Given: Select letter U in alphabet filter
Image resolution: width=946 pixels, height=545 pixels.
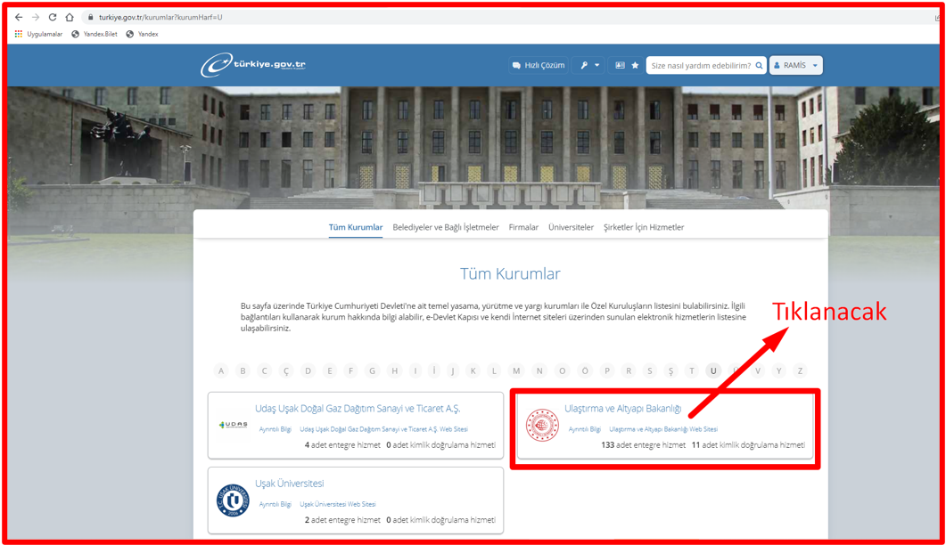Looking at the screenshot, I should (713, 370).
